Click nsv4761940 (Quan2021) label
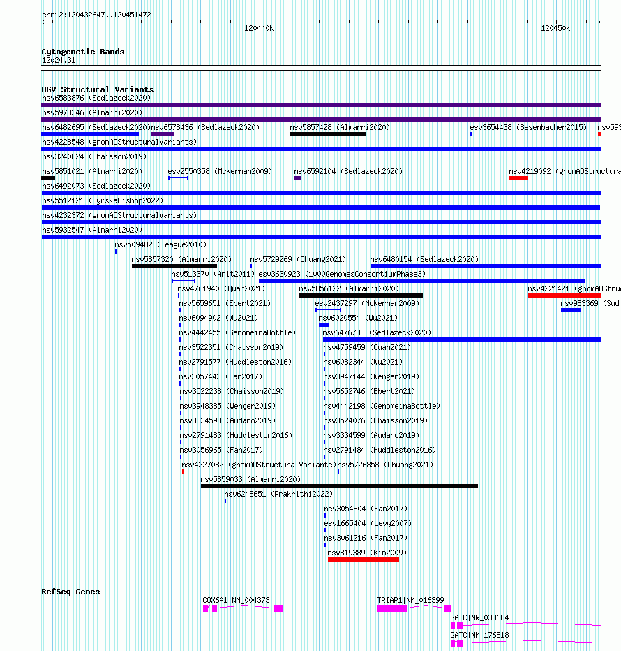Image resolution: width=621 pixels, height=651 pixels. pos(221,289)
